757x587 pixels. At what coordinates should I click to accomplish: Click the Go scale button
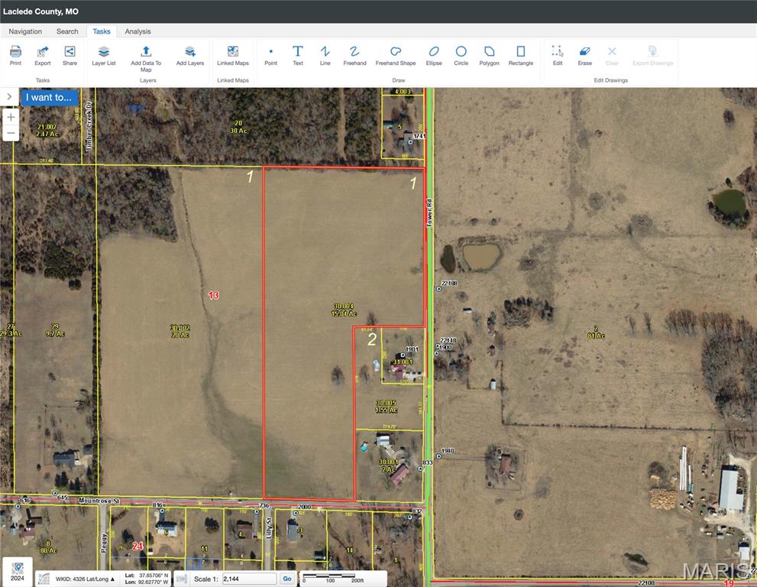coord(287,579)
